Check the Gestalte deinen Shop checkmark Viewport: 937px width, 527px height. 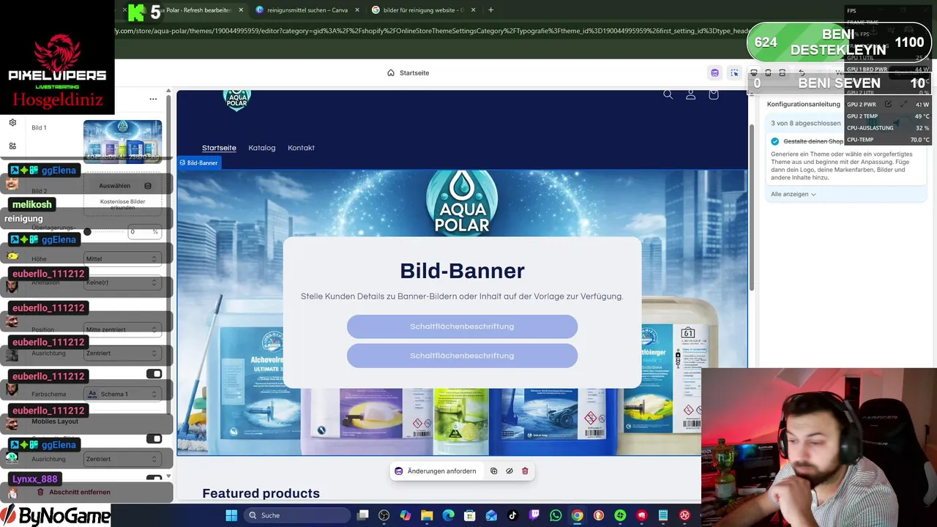pyautogui.click(x=775, y=141)
